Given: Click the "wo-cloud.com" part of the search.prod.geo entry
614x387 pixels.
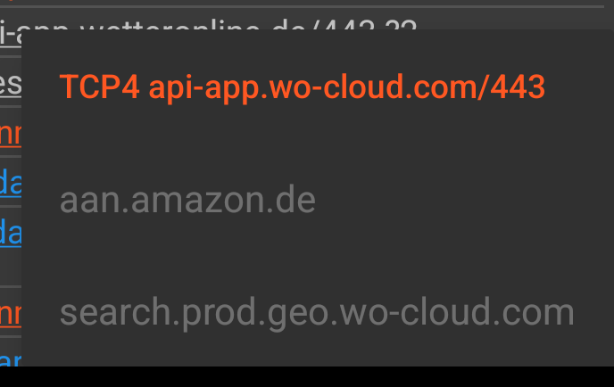Looking at the screenshot, I should (x=457, y=312).
